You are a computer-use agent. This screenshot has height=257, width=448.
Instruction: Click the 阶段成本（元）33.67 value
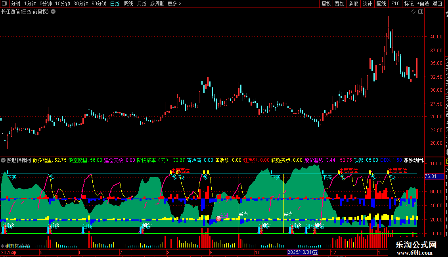pos(161,160)
